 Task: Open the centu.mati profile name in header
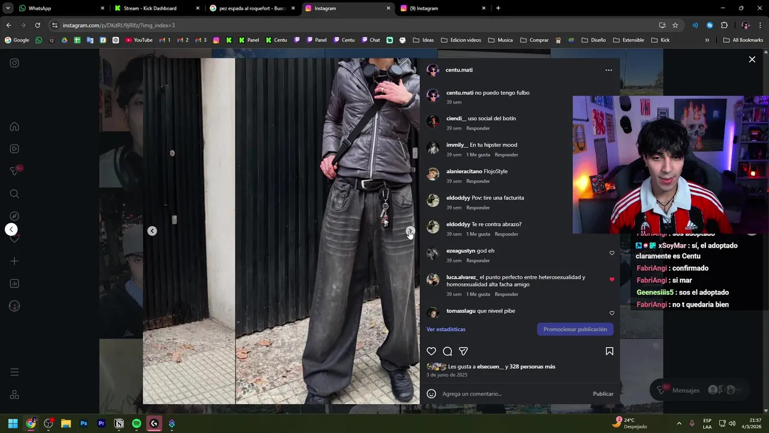click(x=459, y=70)
